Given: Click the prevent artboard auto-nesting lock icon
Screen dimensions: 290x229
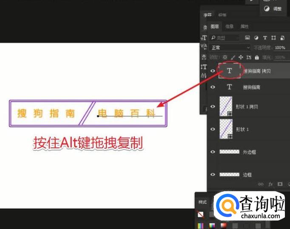Looking at the screenshot, I should 249,57.
